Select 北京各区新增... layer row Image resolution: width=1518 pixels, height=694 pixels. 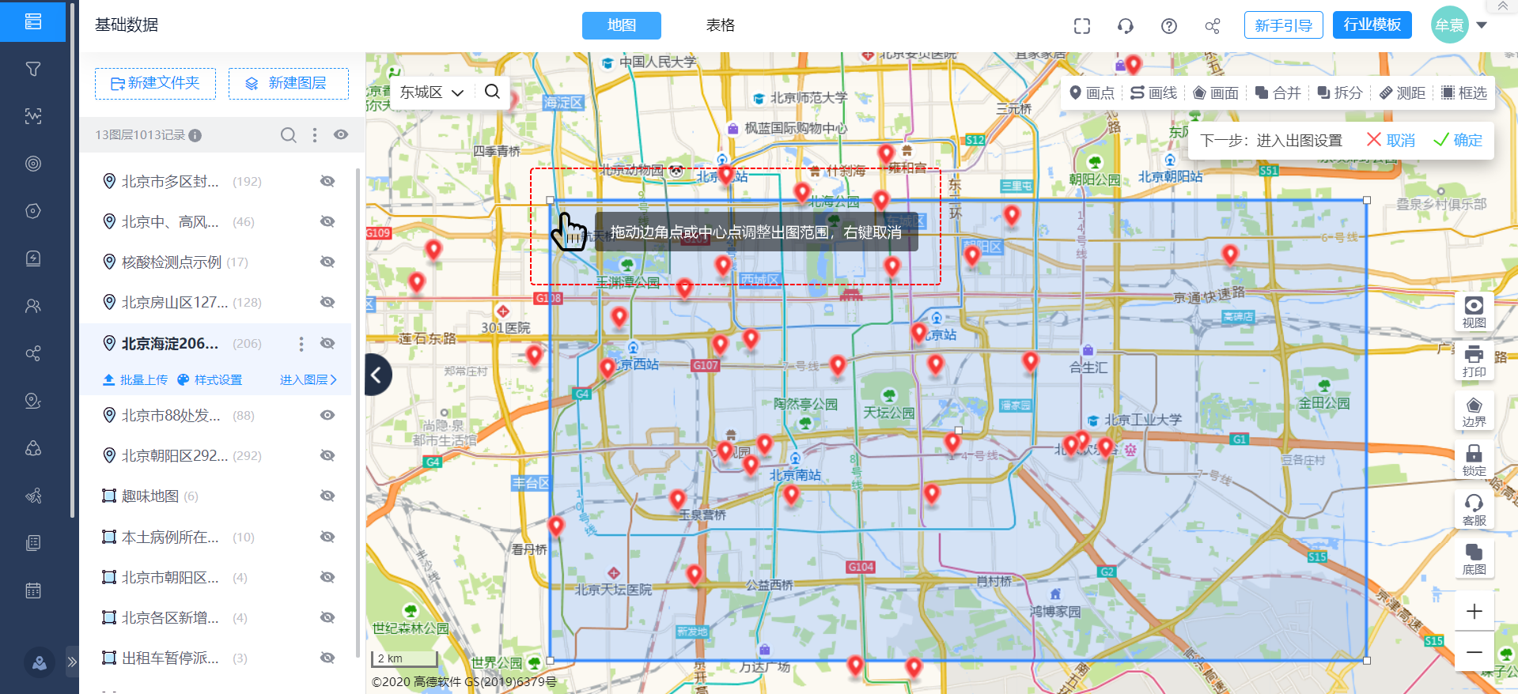[x=215, y=618]
